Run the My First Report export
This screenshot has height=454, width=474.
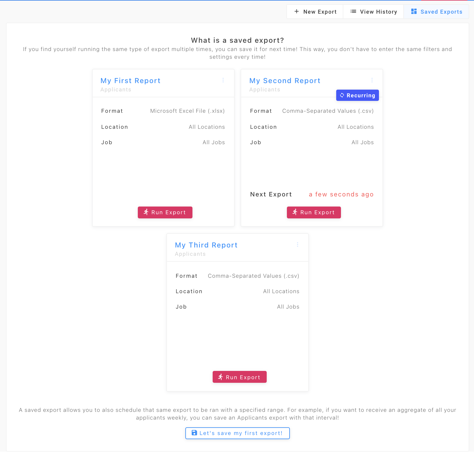tap(165, 212)
